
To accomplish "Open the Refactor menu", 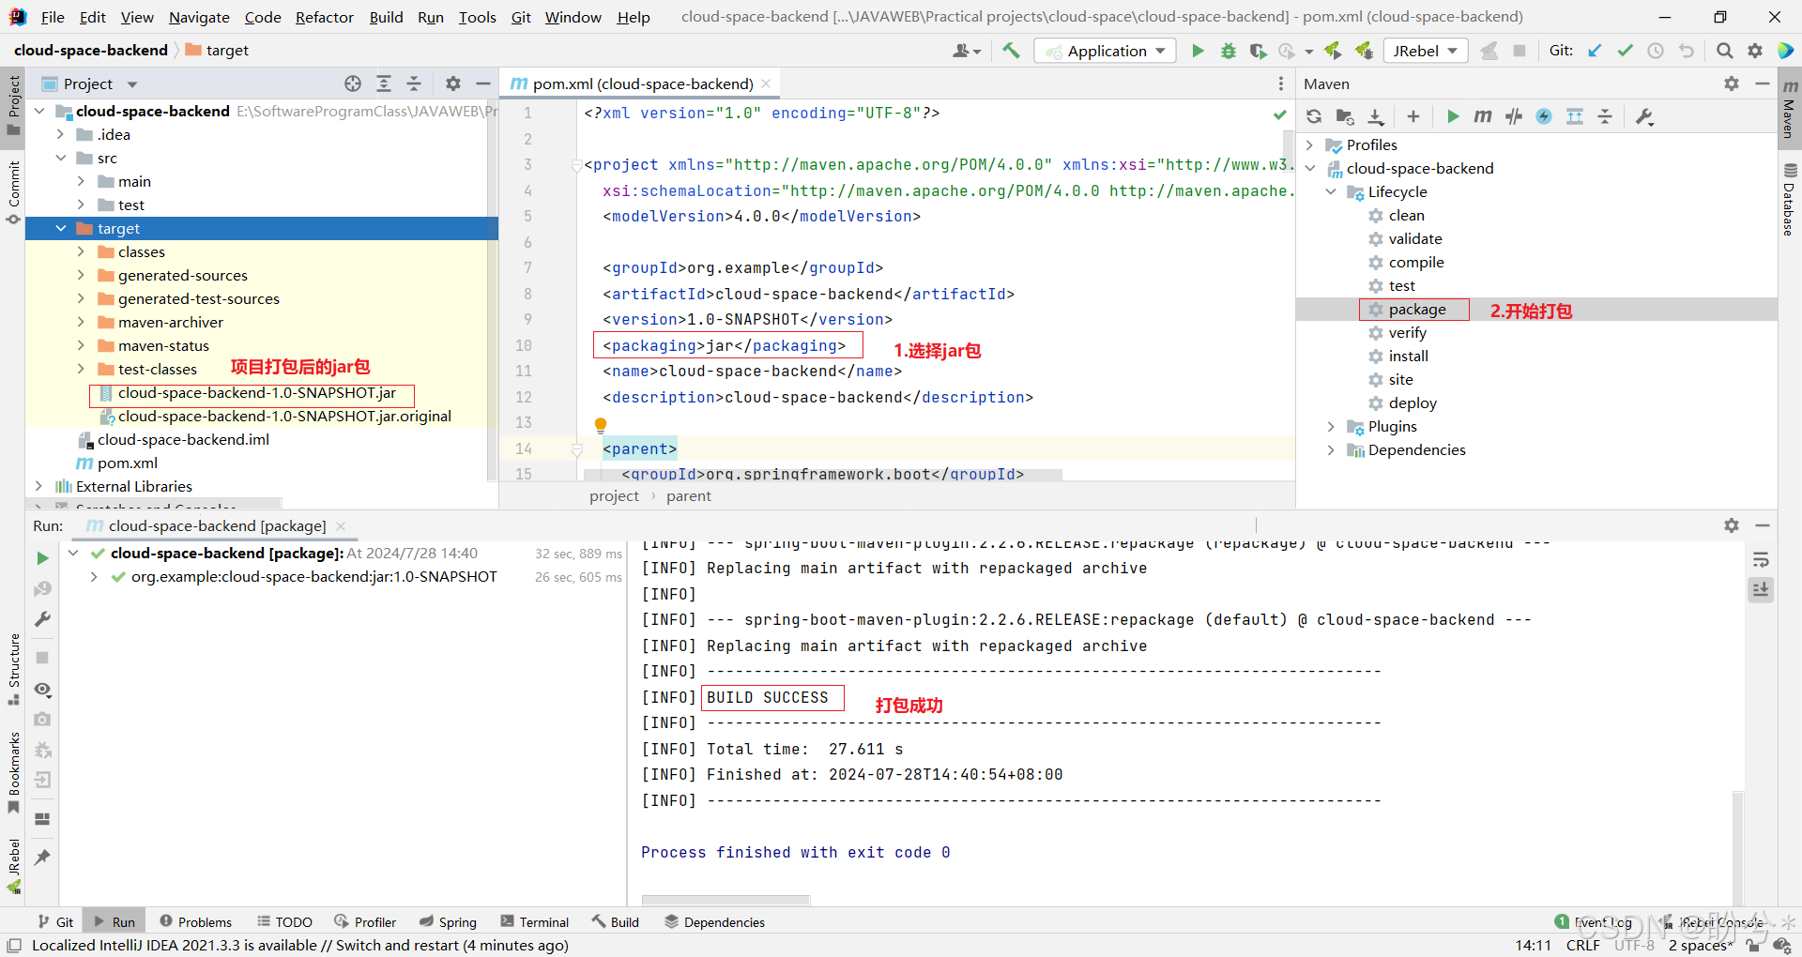I will tap(324, 17).
